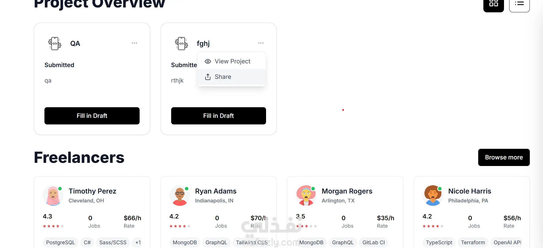Click Timothy Perez's avatar

coord(53,196)
